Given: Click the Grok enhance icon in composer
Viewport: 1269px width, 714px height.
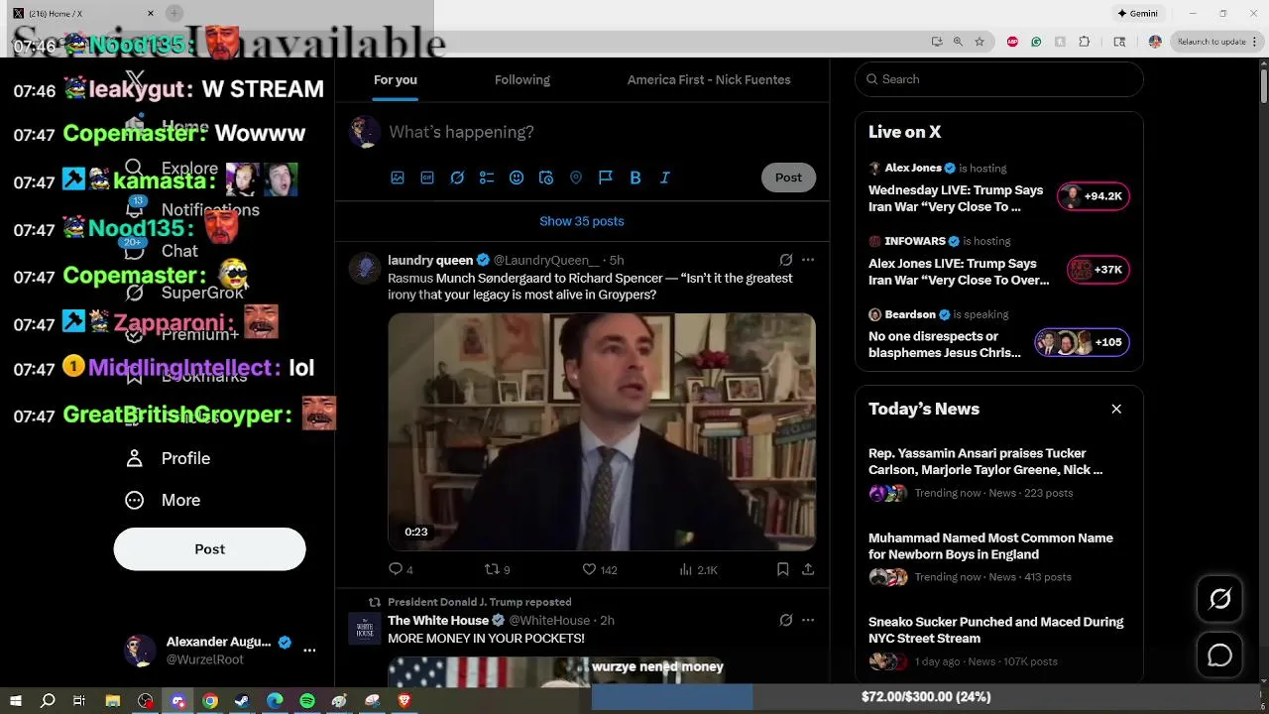Looking at the screenshot, I should click(457, 178).
